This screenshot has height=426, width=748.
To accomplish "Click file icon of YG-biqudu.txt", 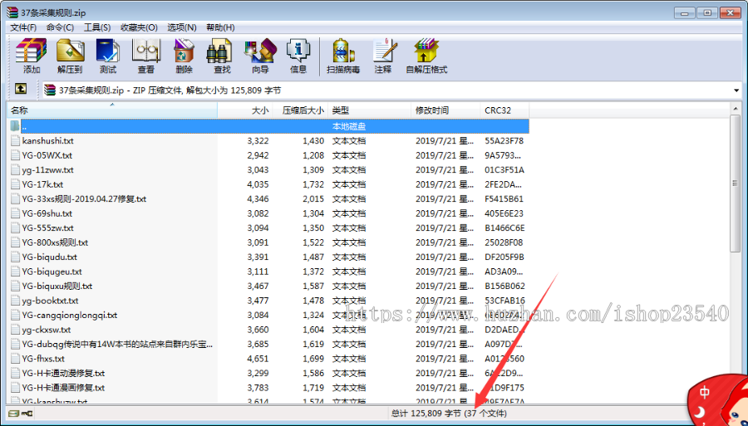I will pyautogui.click(x=16, y=257).
